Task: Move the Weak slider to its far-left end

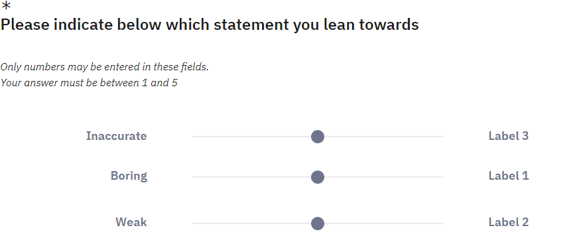Action: tap(193, 223)
